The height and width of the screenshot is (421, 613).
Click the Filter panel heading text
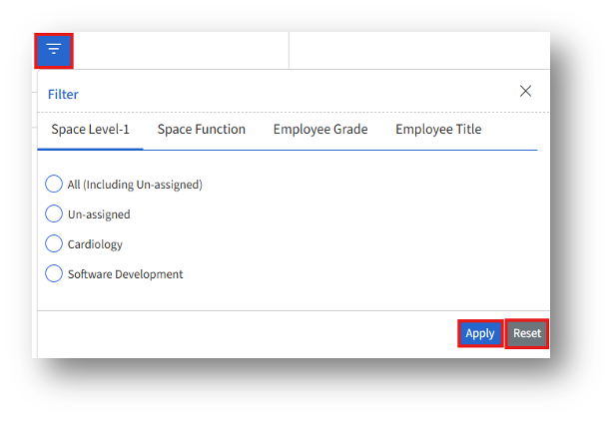click(63, 94)
